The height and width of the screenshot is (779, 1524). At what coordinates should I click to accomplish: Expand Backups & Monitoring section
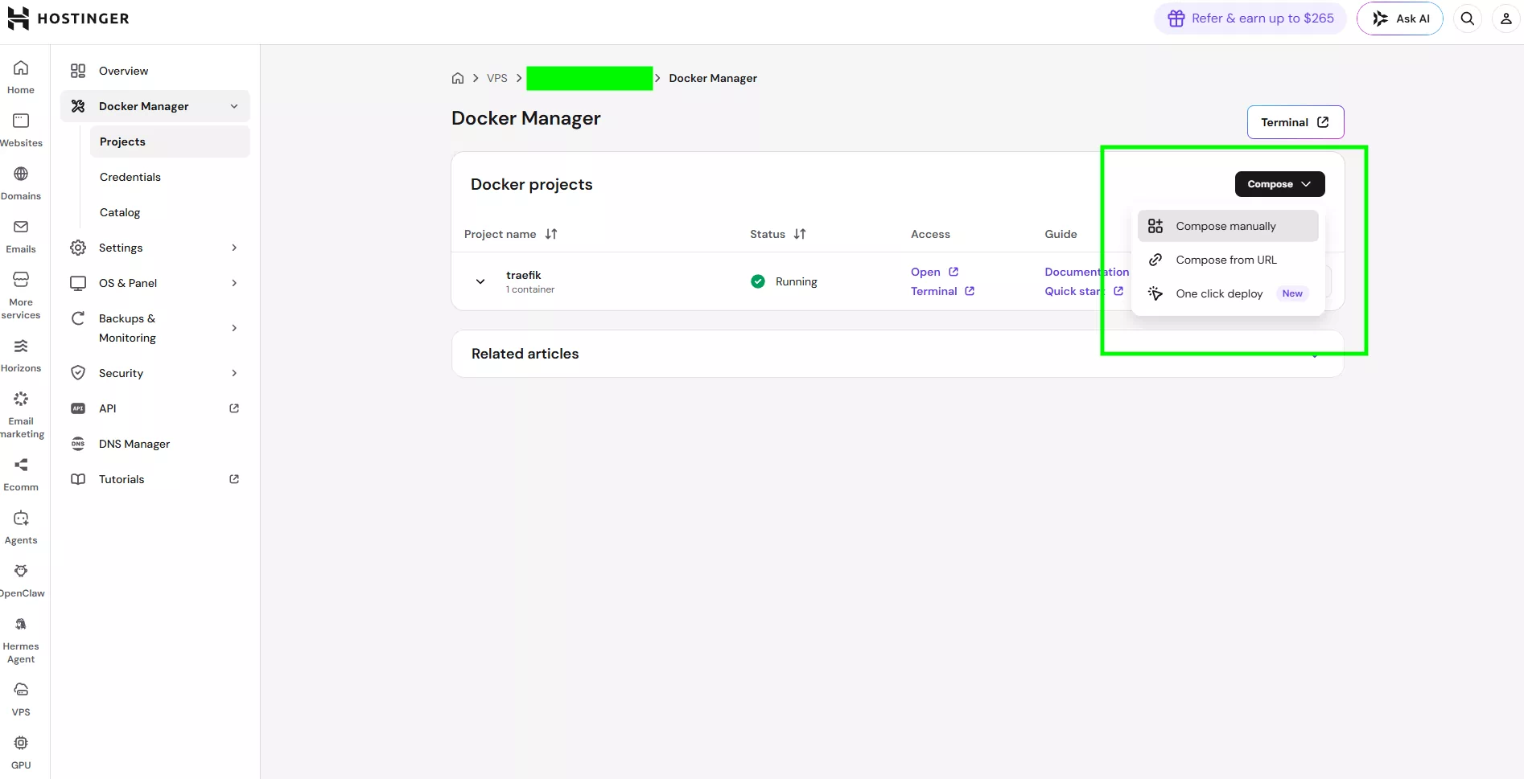pos(155,328)
